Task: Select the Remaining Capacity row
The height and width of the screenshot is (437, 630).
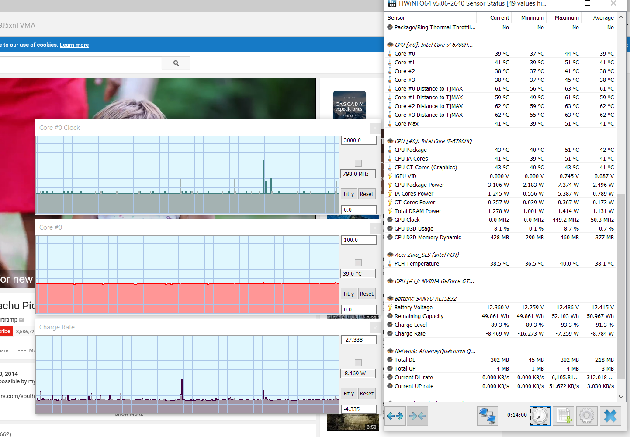Action: coord(501,316)
